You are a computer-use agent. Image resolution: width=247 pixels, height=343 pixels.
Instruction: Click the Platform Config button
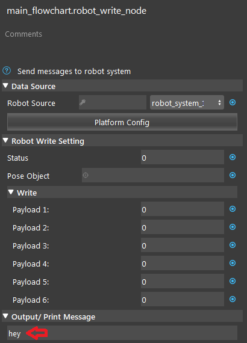122,122
